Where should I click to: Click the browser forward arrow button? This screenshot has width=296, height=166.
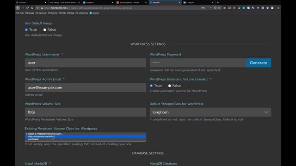pos(23,8)
